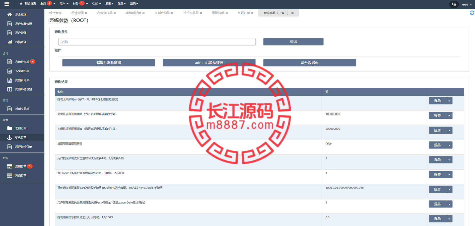Click 操作 button for 用户管理界面 row

coord(438,204)
